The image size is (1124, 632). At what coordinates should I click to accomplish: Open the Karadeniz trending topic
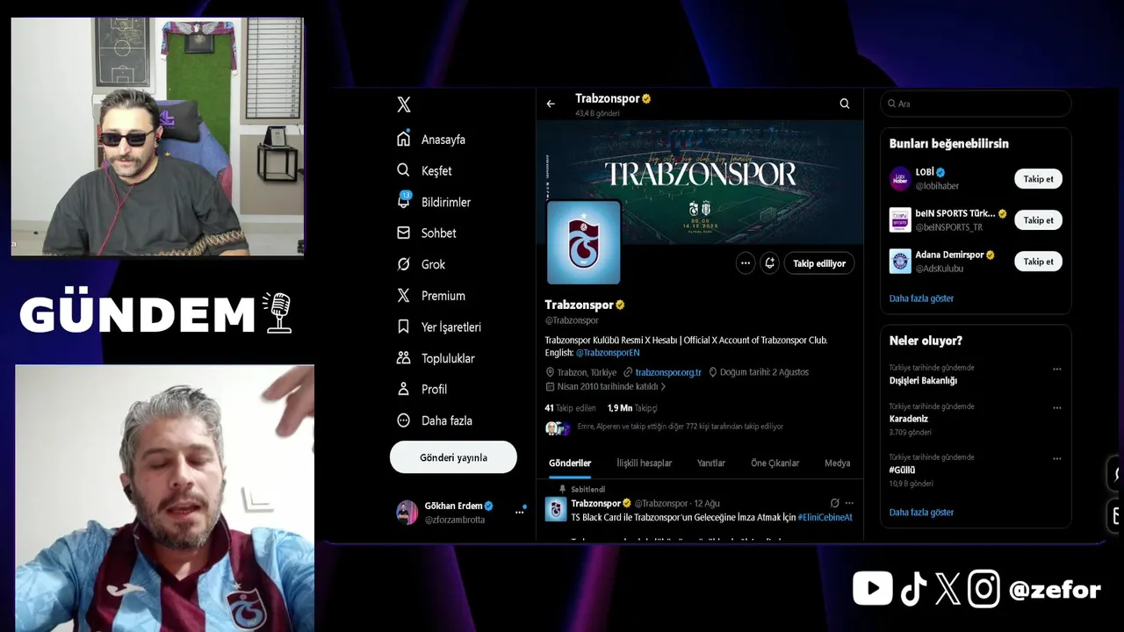[908, 419]
